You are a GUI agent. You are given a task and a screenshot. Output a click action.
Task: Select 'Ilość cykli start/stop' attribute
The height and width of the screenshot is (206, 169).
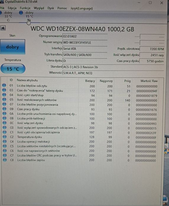30,95
